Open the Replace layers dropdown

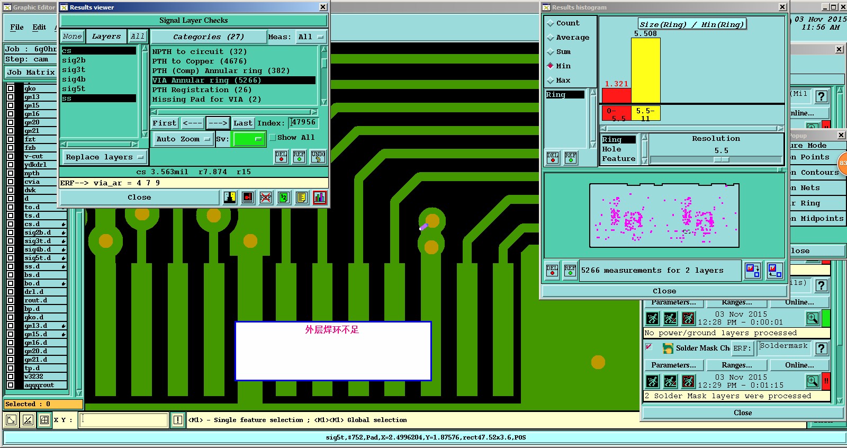click(105, 157)
